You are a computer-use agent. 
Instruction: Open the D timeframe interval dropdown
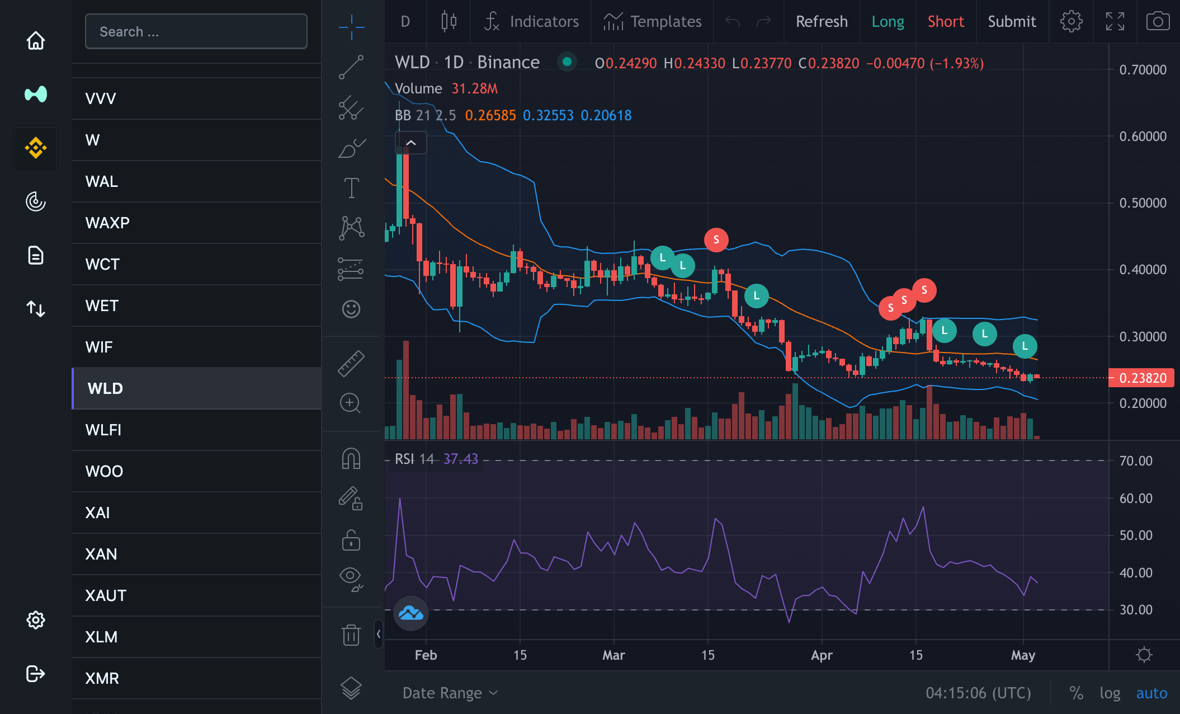click(x=405, y=21)
